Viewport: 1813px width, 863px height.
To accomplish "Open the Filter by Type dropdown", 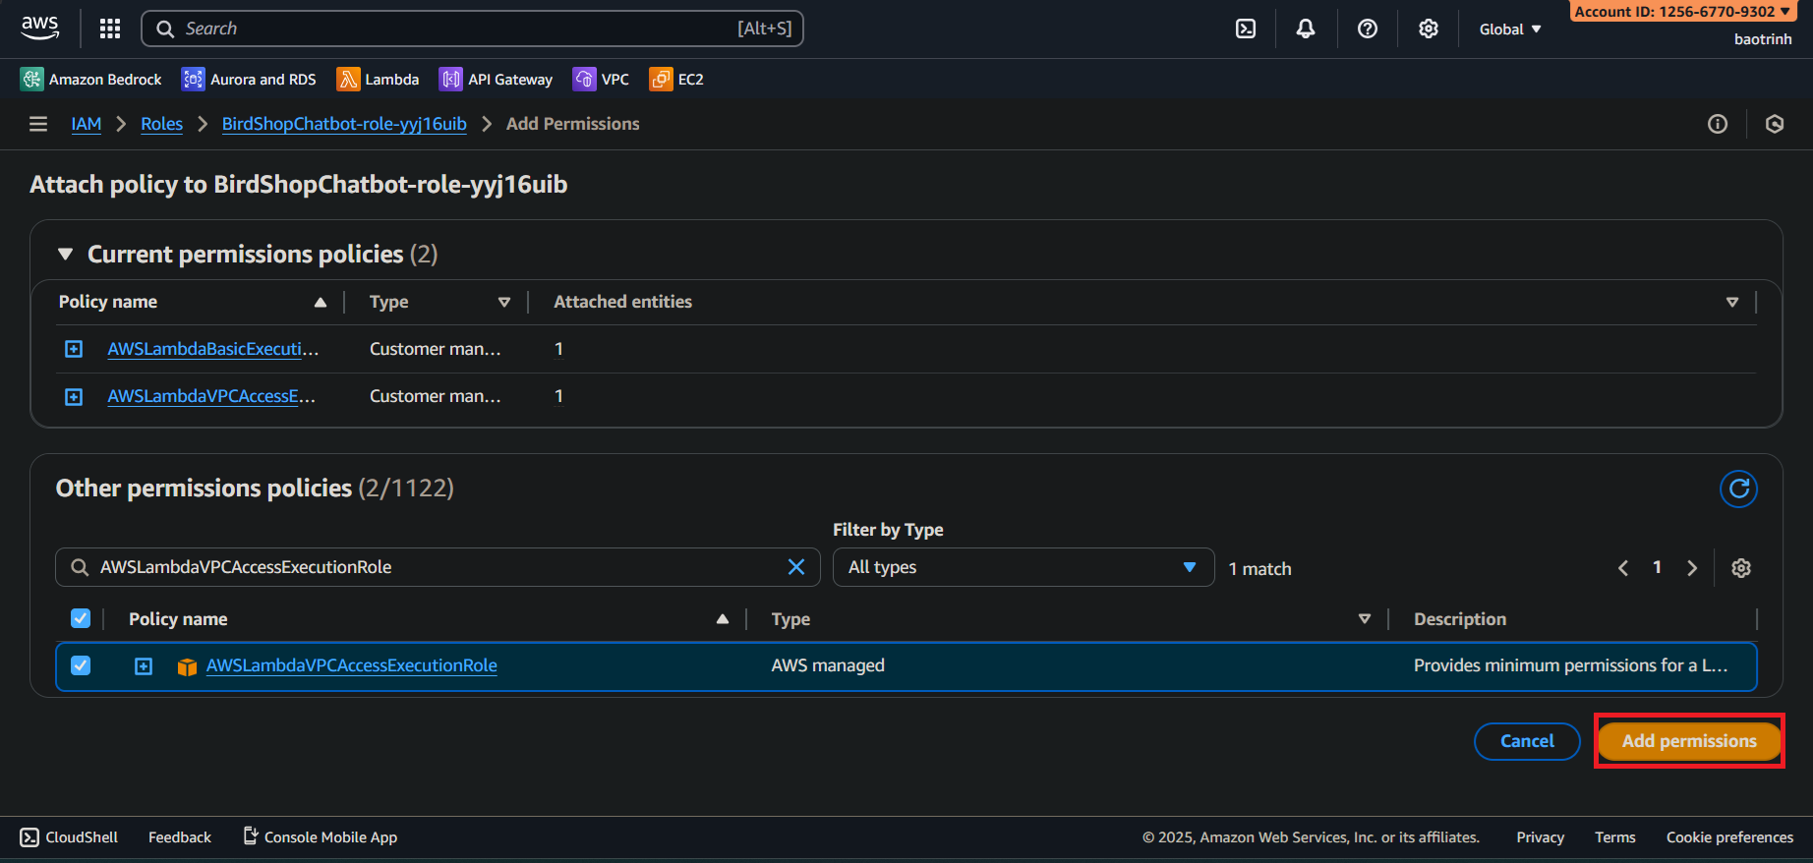I will tap(1023, 567).
